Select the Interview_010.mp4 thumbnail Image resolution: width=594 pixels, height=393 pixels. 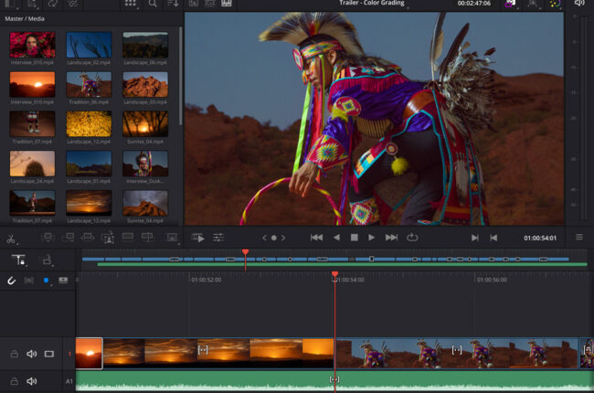coord(32,46)
